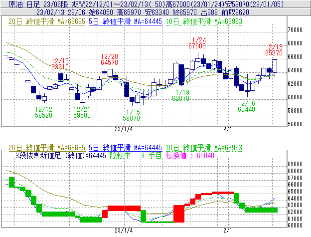Click the 始64050 opening price in header

click(x=101, y=12)
